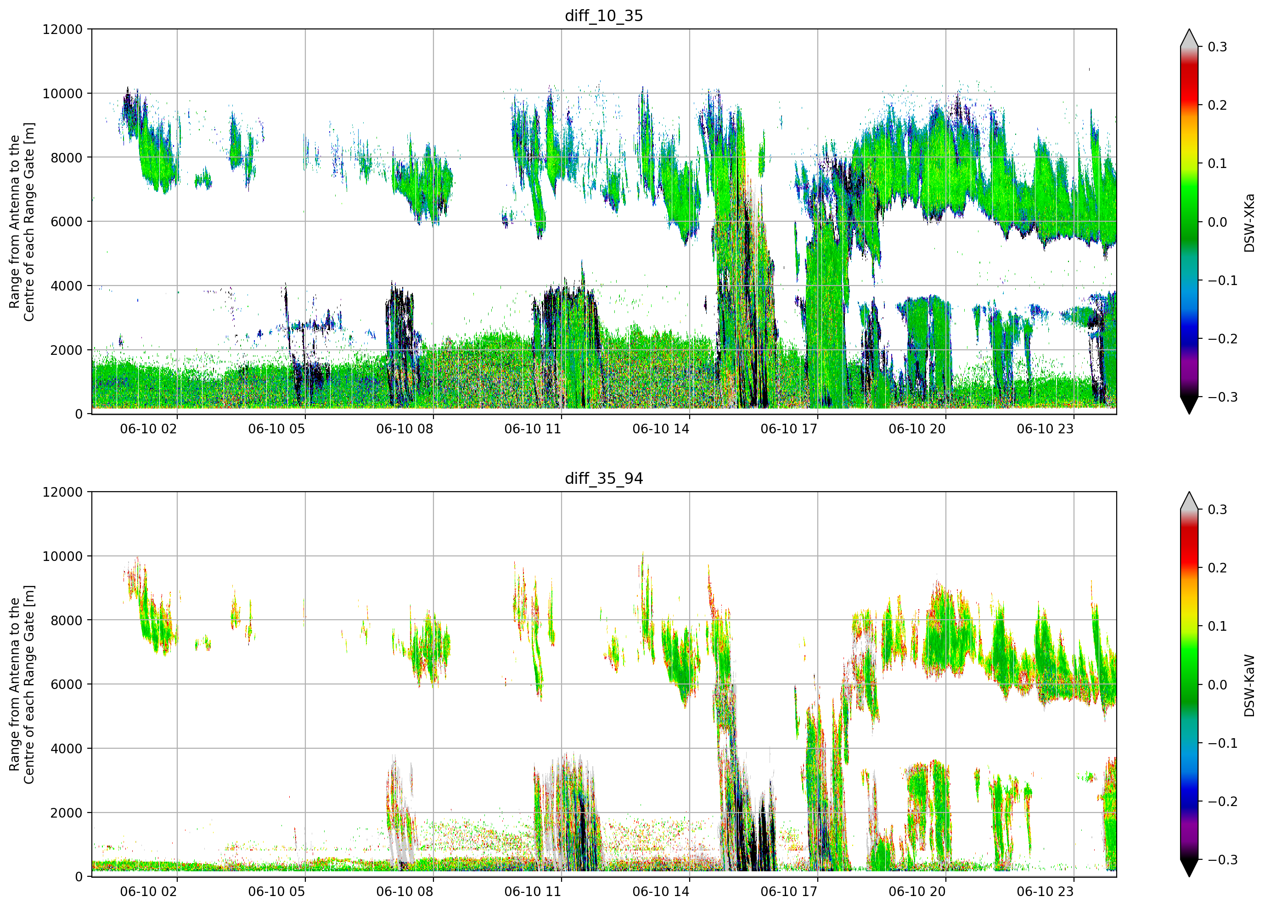Click the "12000" y-tick in the diff_10_35 plot
The image size is (1265, 908).
[x=62, y=29]
